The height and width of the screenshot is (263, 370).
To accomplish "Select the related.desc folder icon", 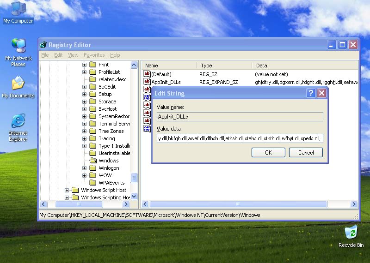I will pos(93,79).
